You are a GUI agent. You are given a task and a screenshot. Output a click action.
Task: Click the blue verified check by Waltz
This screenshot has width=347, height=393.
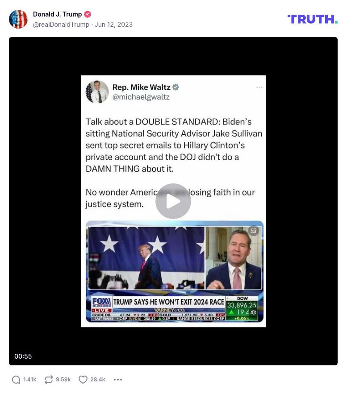click(x=176, y=87)
